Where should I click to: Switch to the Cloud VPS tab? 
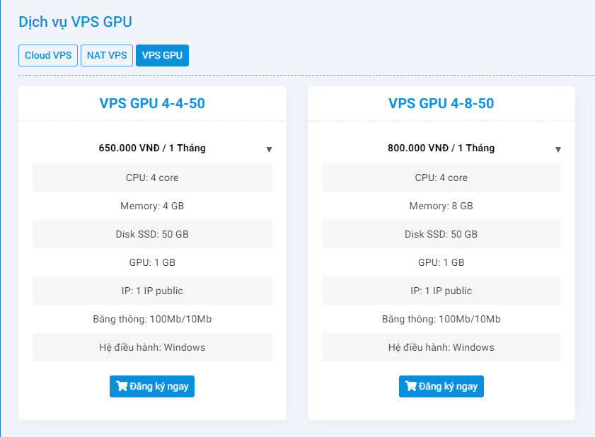(x=48, y=55)
